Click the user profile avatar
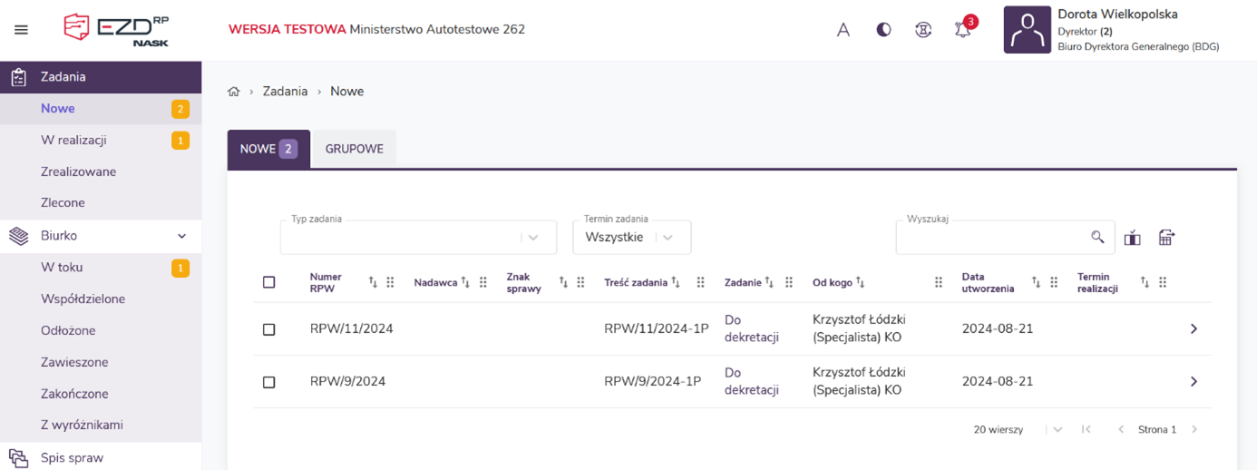The width and height of the screenshot is (1257, 470). [x=1027, y=30]
